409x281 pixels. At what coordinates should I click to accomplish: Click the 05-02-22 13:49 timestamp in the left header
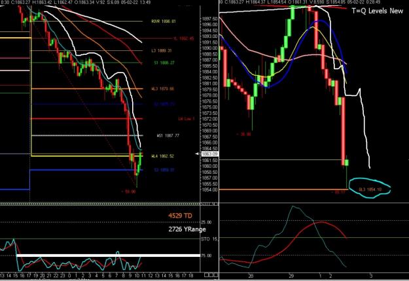(135, 2)
